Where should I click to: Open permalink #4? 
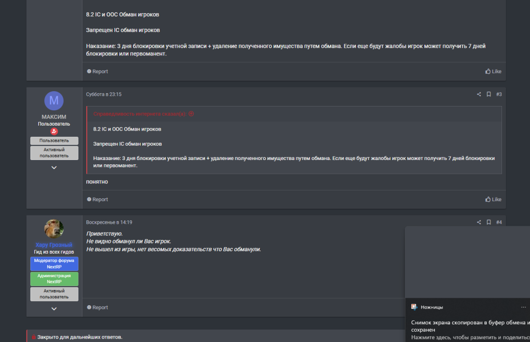(499, 222)
